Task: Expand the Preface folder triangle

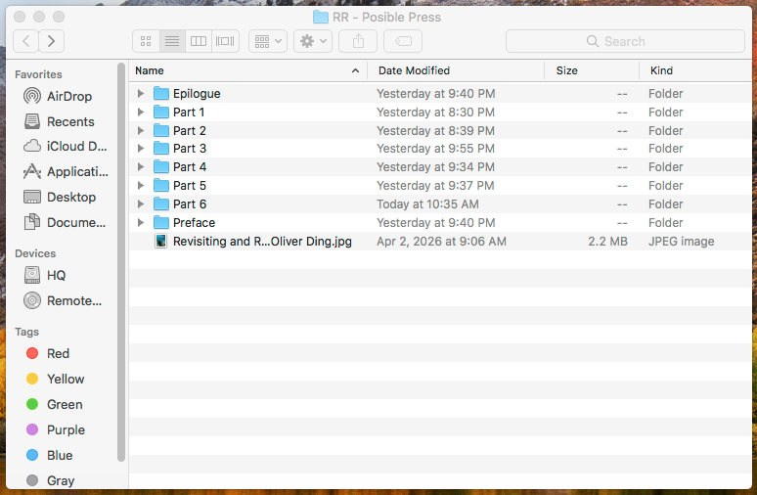Action: tap(141, 223)
